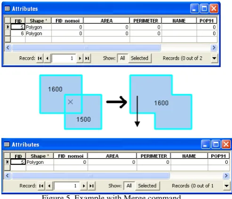Click AREA cell of FID 6 row

107,33
